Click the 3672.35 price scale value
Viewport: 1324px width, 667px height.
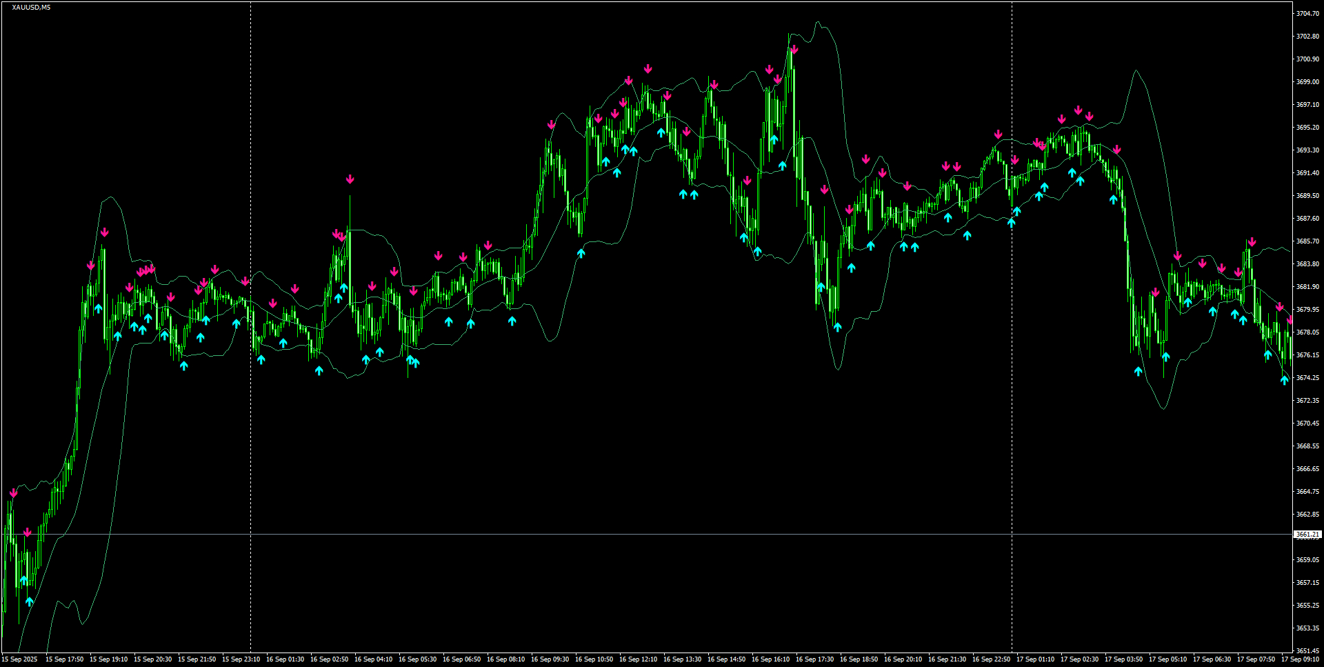pyautogui.click(x=1307, y=401)
